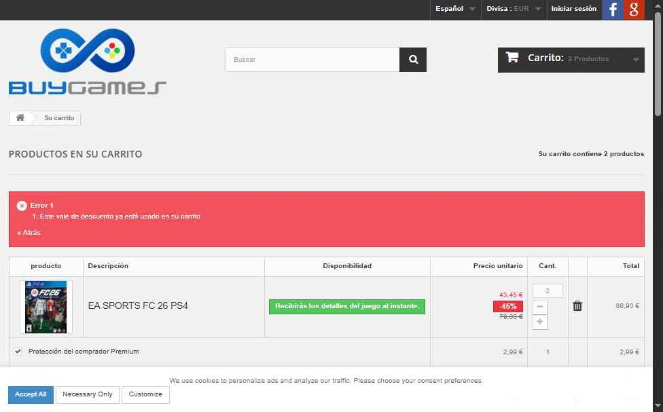Open Facebook login icon
The height and width of the screenshot is (412, 663).
tap(613, 10)
